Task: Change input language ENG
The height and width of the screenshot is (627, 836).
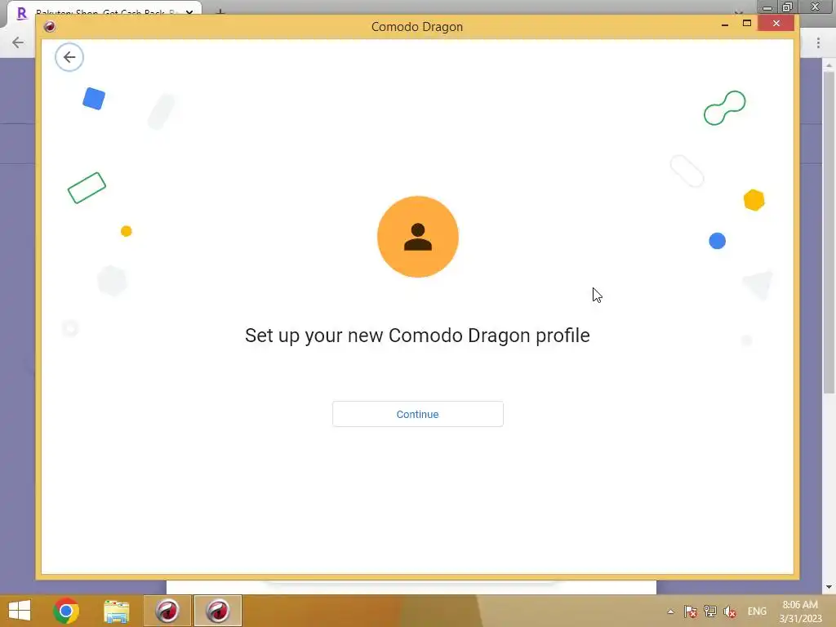Action: coord(757,611)
